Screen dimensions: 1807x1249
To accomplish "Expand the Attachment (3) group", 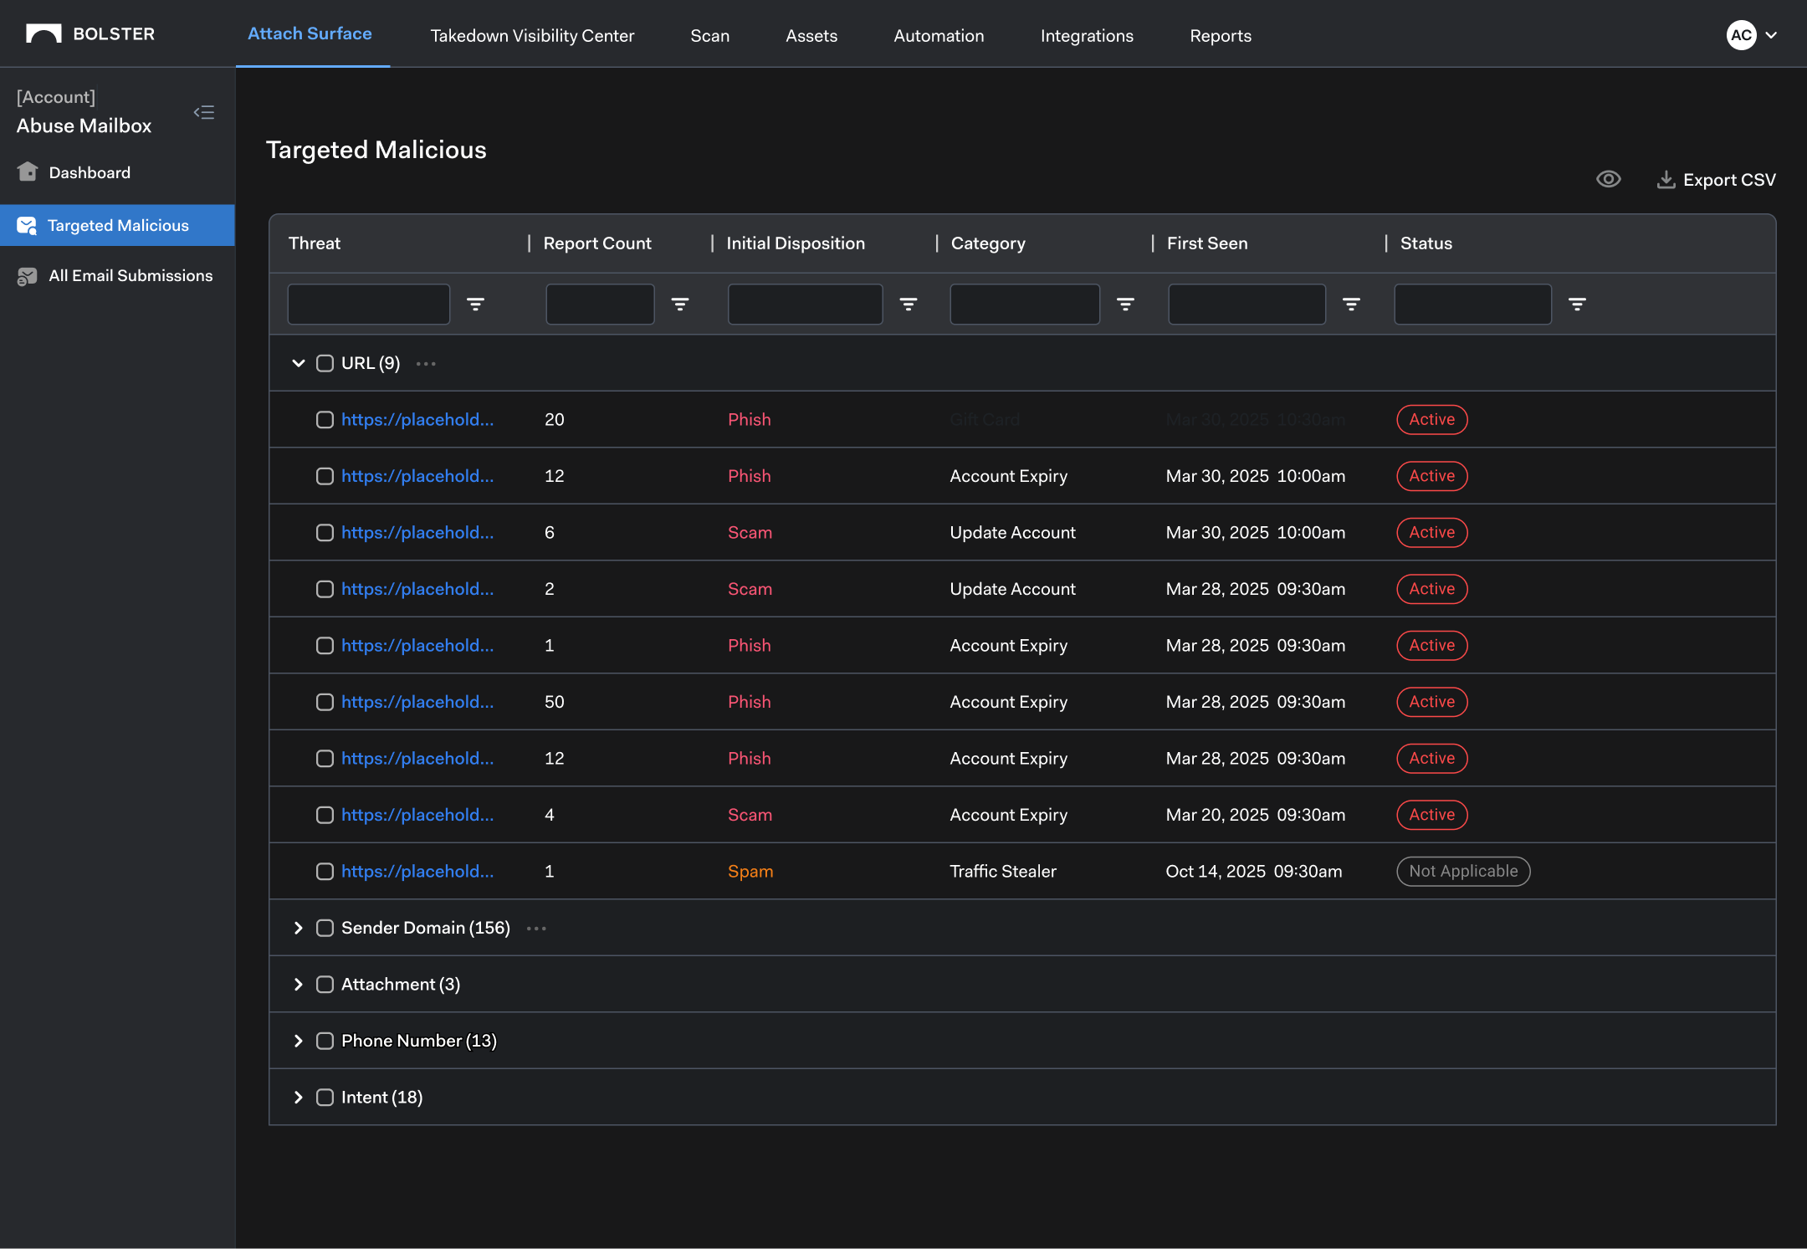I will (299, 985).
